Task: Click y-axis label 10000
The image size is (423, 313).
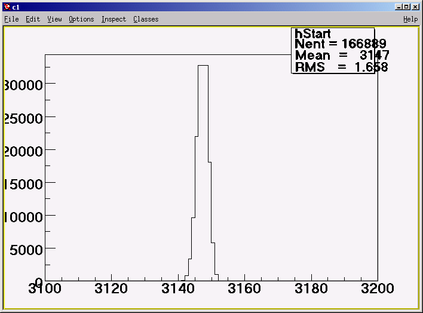Action: (x=23, y=217)
